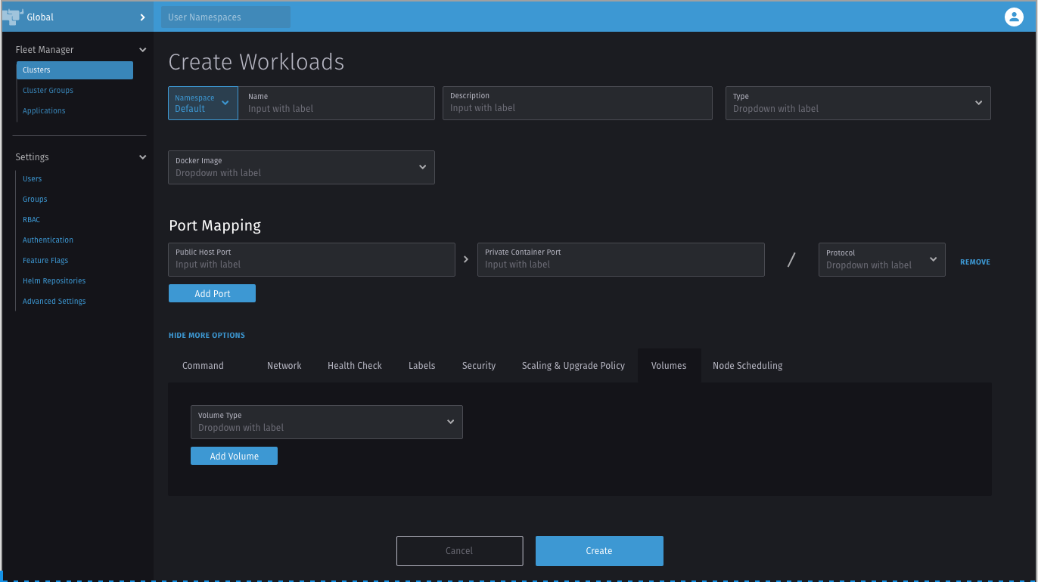Viewport: 1038px width, 582px height.
Task: Click the HIDE MORE OPTIONS link
Action: point(207,335)
